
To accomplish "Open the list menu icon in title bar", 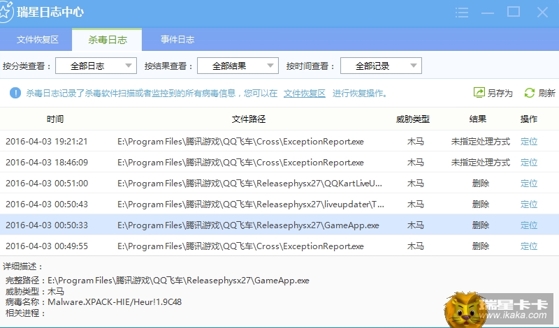I will click(x=462, y=13).
